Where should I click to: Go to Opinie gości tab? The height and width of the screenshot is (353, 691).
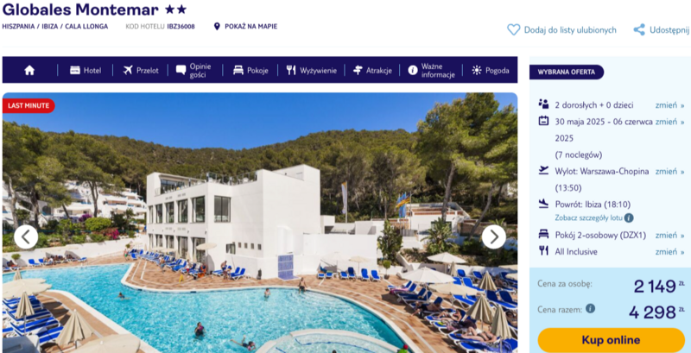(193, 71)
